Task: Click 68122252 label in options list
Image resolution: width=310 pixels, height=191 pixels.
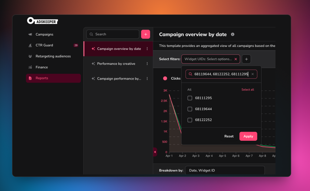Action: click(203, 120)
